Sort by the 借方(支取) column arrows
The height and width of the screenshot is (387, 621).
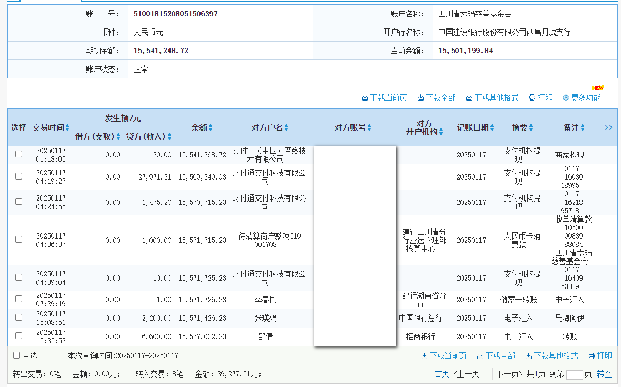(x=118, y=137)
